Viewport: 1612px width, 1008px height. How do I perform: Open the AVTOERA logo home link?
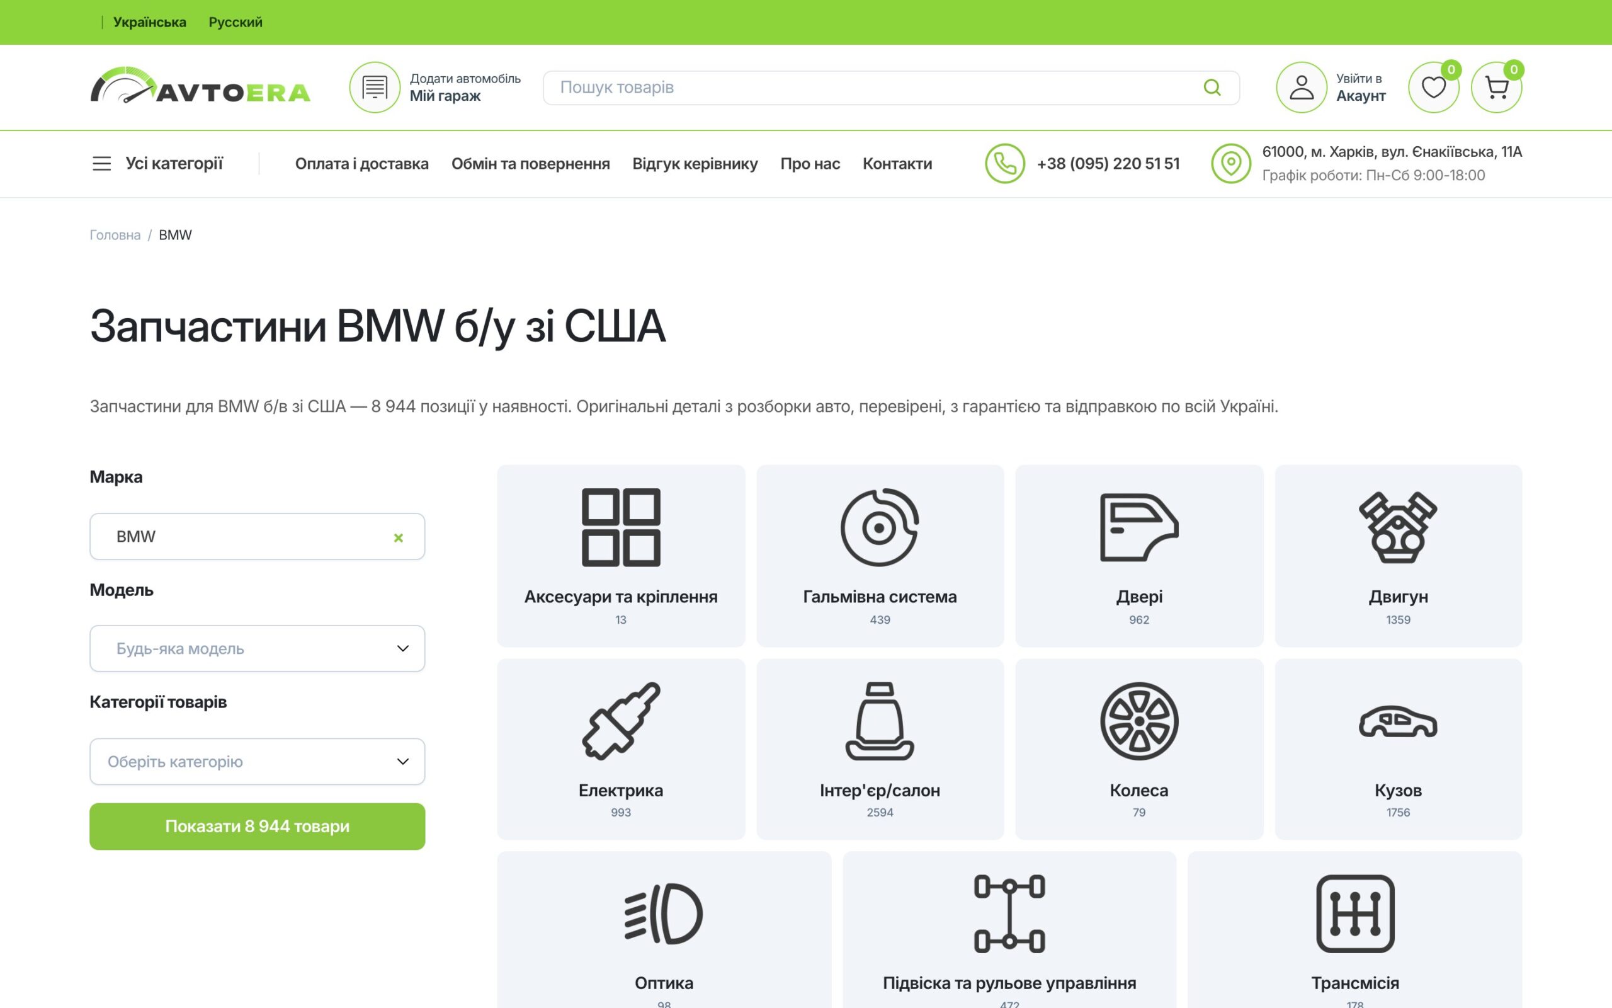tap(200, 85)
